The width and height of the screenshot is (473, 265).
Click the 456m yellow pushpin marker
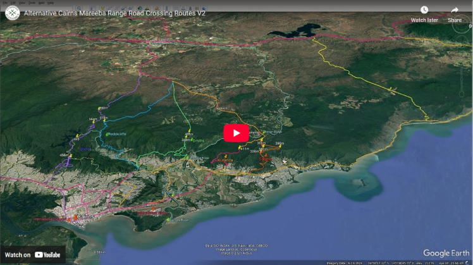[71, 155]
